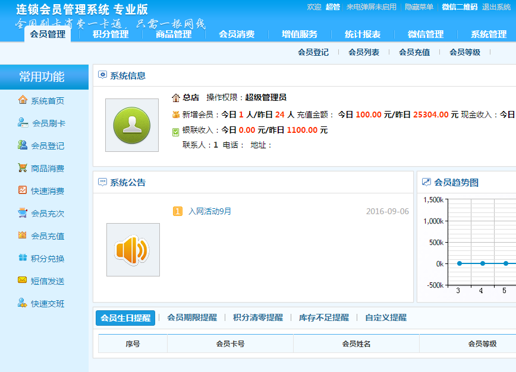The height and width of the screenshot is (372, 516).
Task: Click 退出系统 to log out
Action: (496, 7)
